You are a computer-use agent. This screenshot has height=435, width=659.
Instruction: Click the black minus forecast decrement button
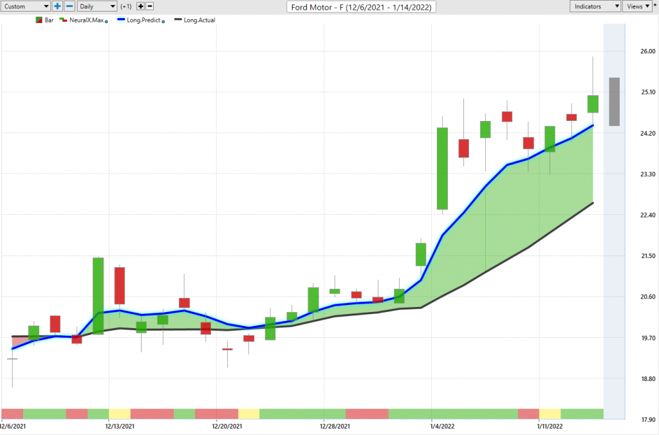point(149,6)
